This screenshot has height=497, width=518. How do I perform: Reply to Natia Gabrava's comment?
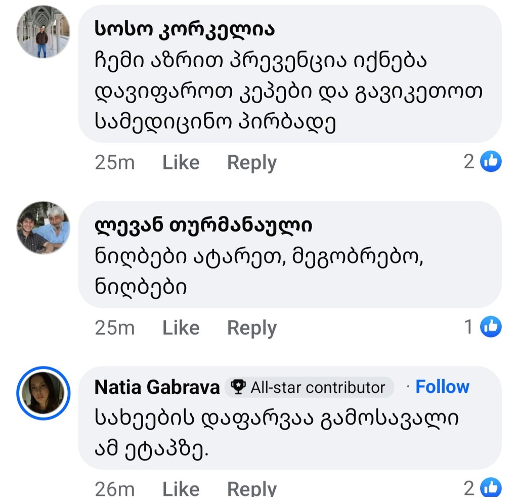pyautogui.click(x=251, y=488)
